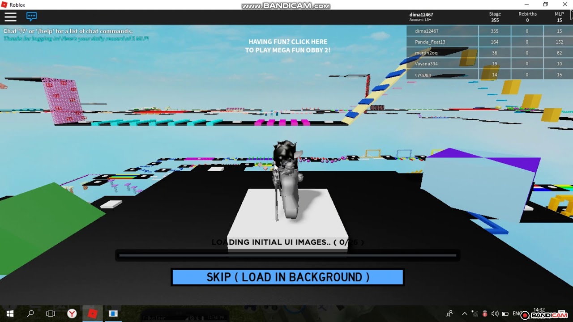Select dima12467 row in leaderboard
This screenshot has height=322, width=573.
coord(489,31)
